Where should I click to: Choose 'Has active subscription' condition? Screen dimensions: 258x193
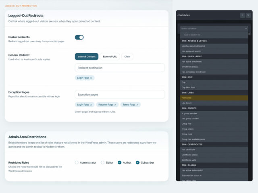tap(214, 170)
